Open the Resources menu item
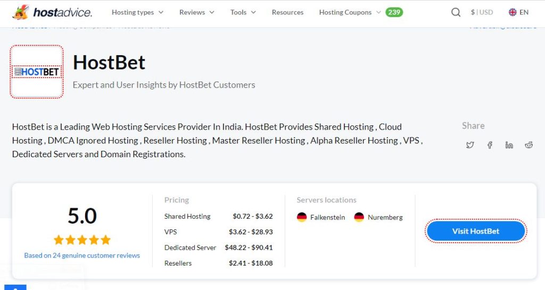545x290 pixels. (287, 12)
